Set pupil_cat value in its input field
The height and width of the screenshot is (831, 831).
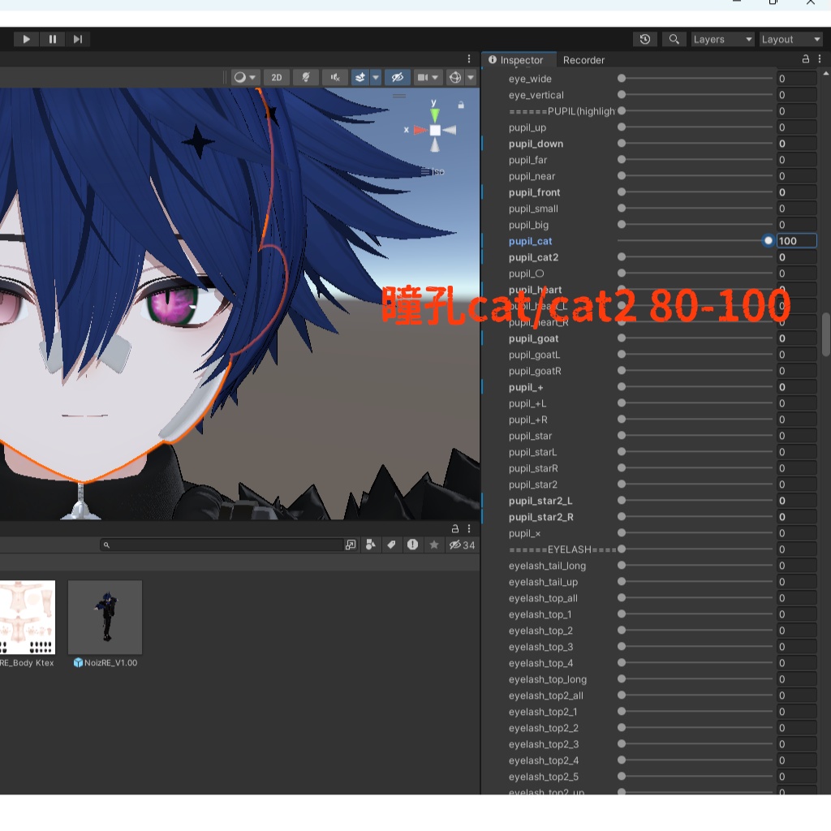click(798, 240)
